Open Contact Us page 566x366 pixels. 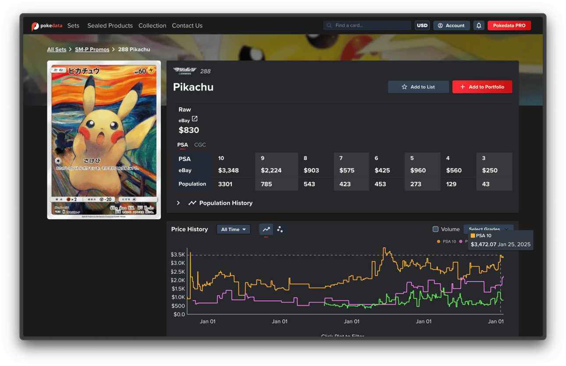click(187, 26)
